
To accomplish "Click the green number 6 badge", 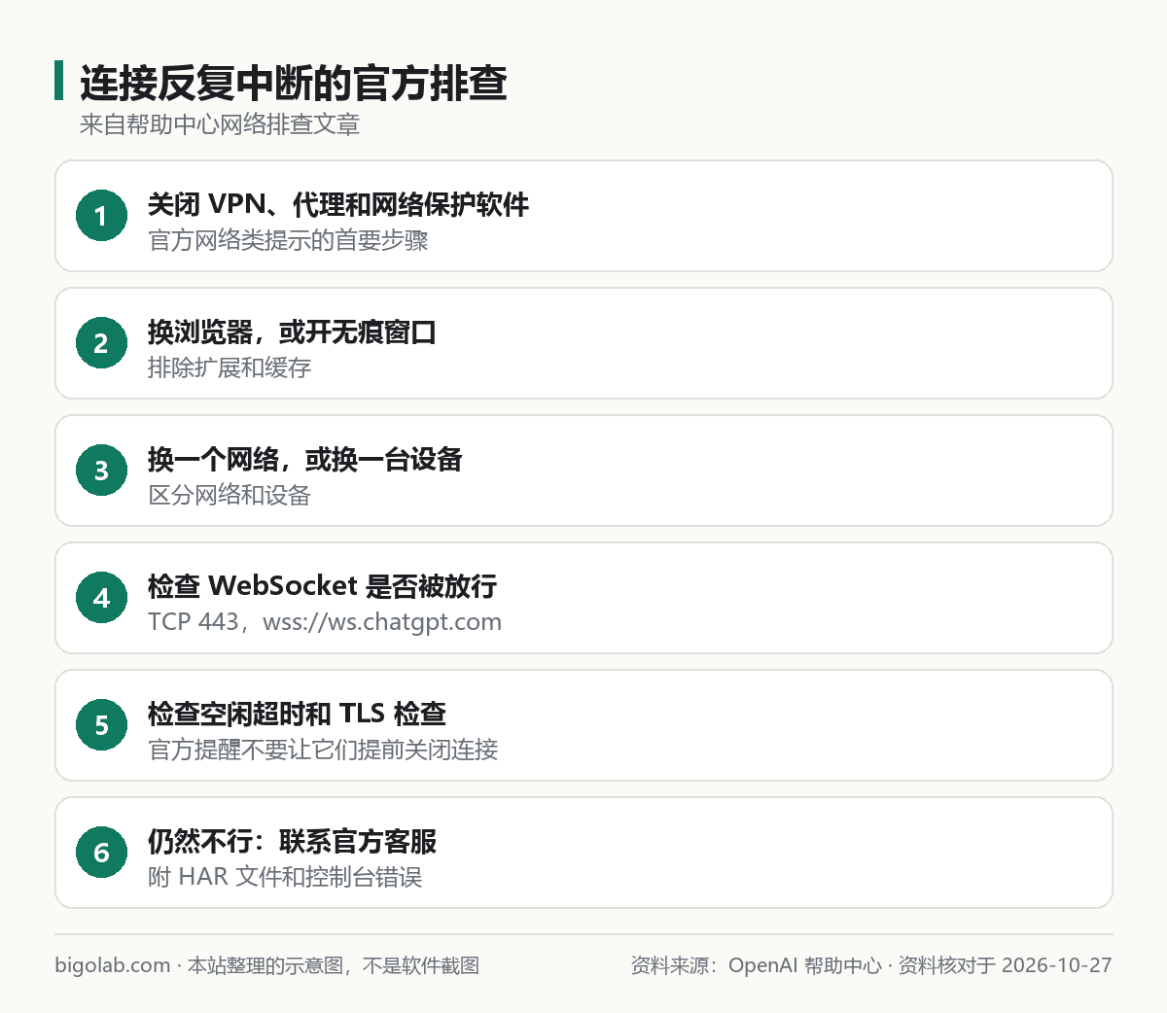I will point(101,853).
